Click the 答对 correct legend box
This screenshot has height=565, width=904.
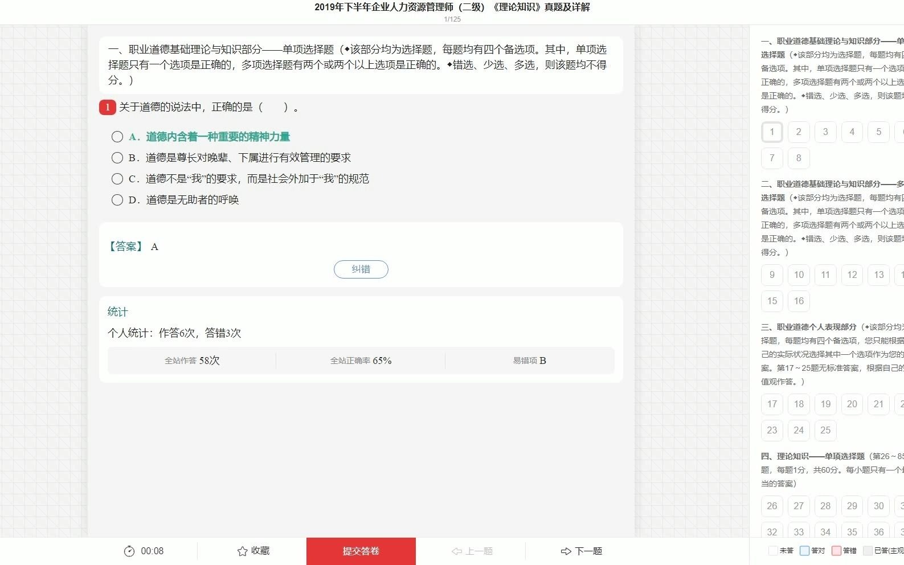click(x=804, y=551)
